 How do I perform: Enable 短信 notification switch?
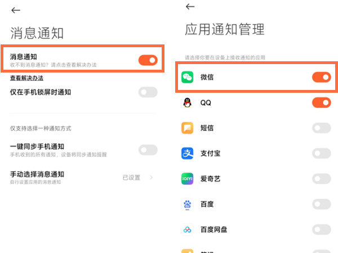click(321, 128)
